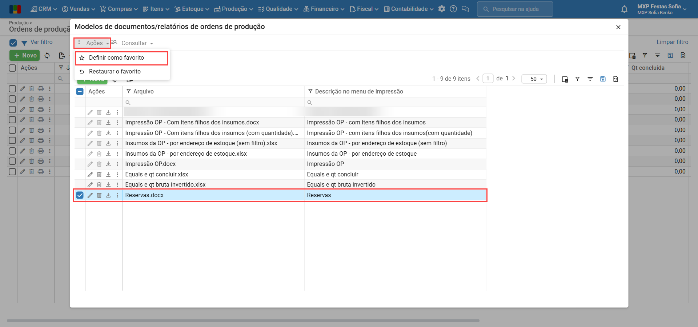
Task: Open the system settings gear
Action: point(442,9)
